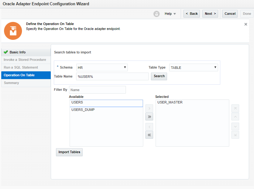The width and height of the screenshot is (254, 189).
Task: Click the single left-arrow Remove button
Action: 149,127
